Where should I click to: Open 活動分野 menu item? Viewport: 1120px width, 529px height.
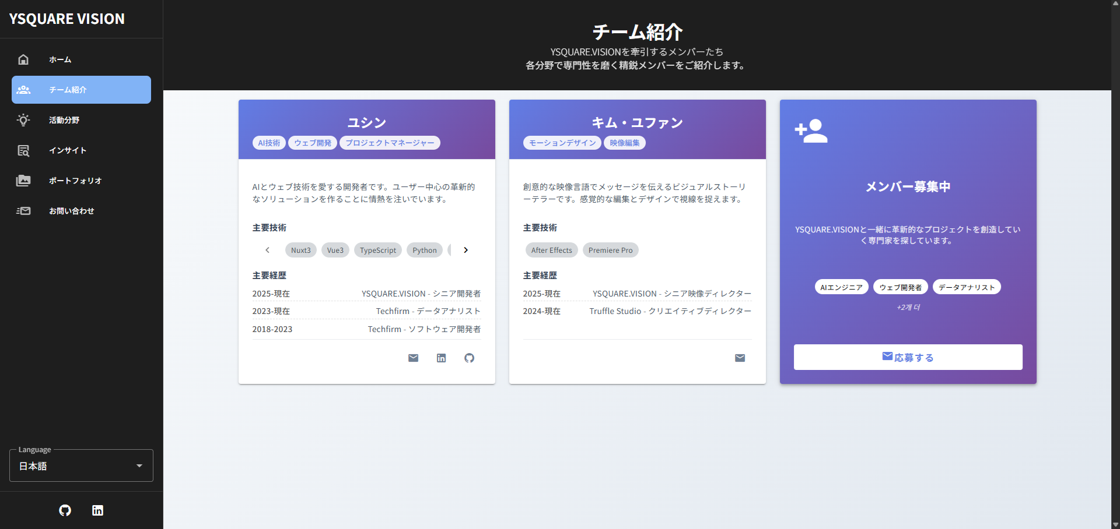tap(81, 120)
